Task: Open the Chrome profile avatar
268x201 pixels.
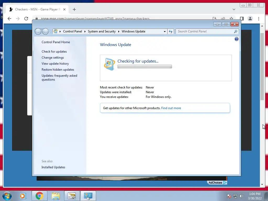Action: click(250, 19)
